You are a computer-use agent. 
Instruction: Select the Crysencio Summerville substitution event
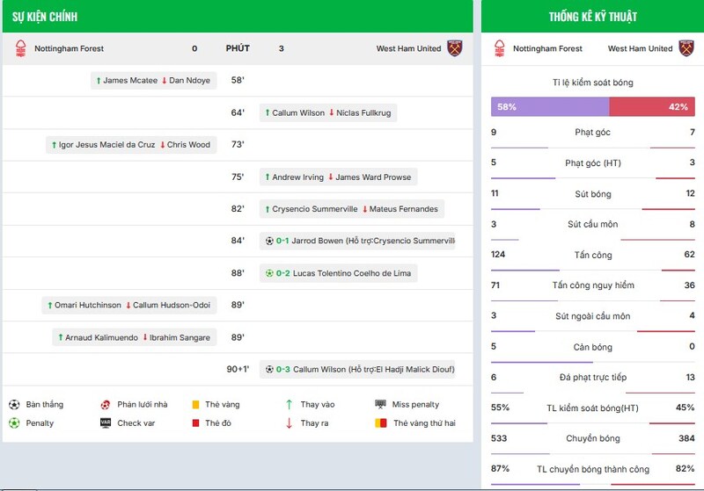tap(352, 209)
